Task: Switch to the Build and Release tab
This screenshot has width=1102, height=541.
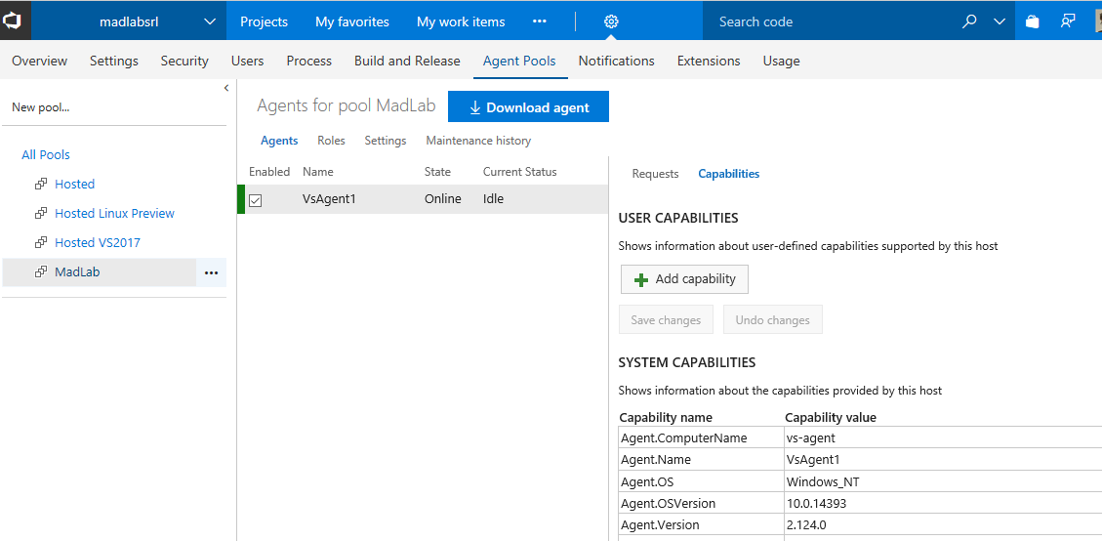Action: coord(407,61)
